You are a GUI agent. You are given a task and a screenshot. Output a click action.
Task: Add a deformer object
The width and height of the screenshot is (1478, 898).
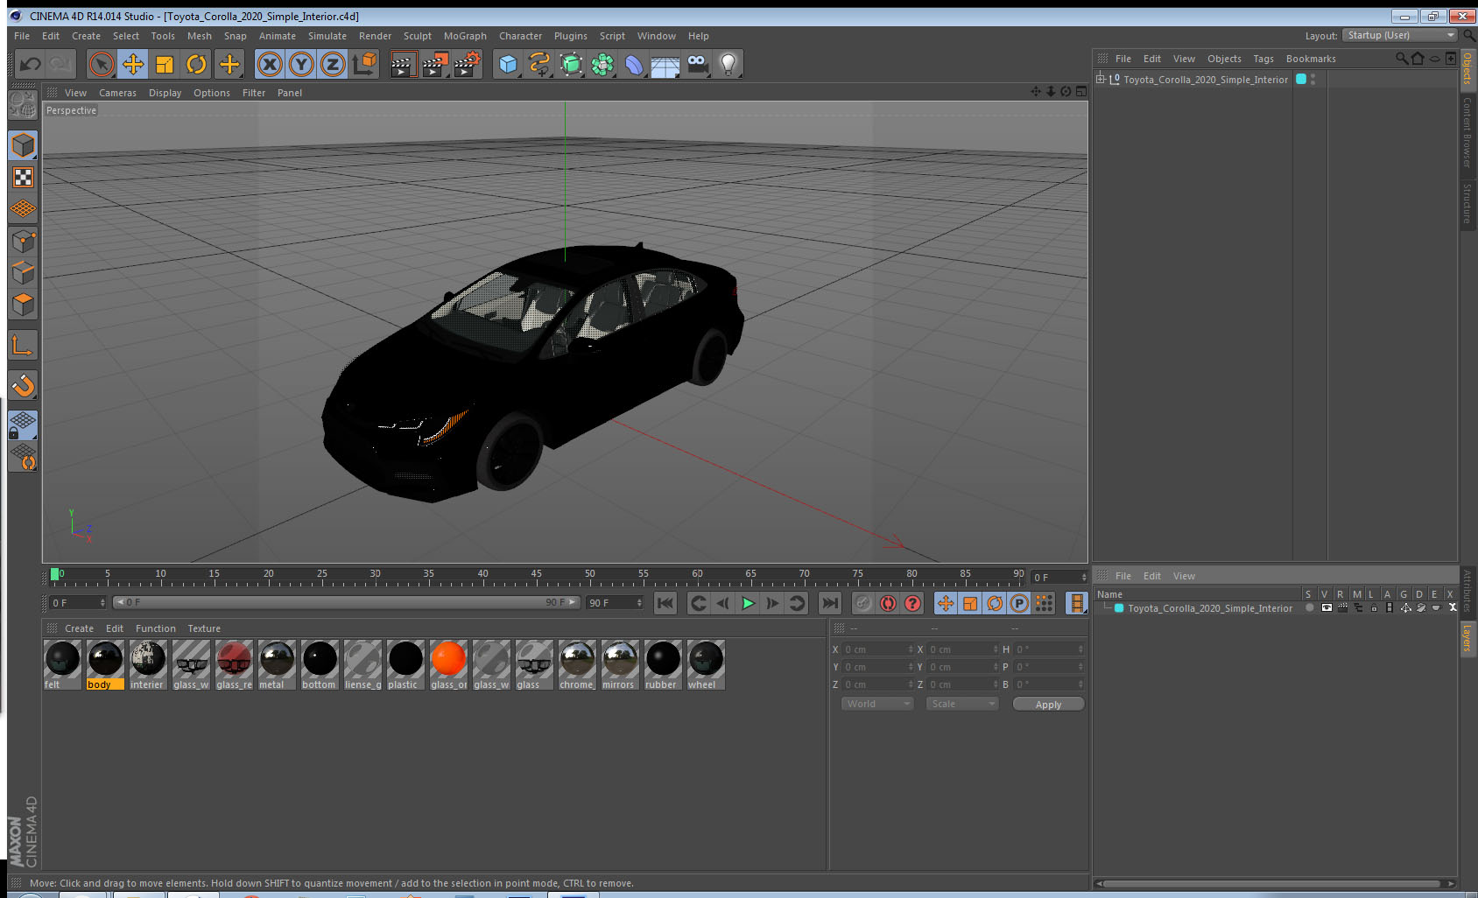634,64
